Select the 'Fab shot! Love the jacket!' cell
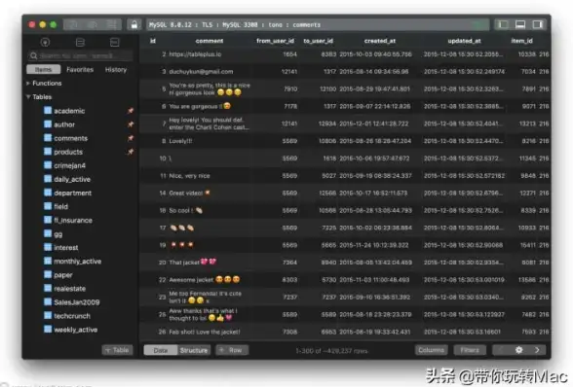This screenshot has width=573, height=387. 205,332
